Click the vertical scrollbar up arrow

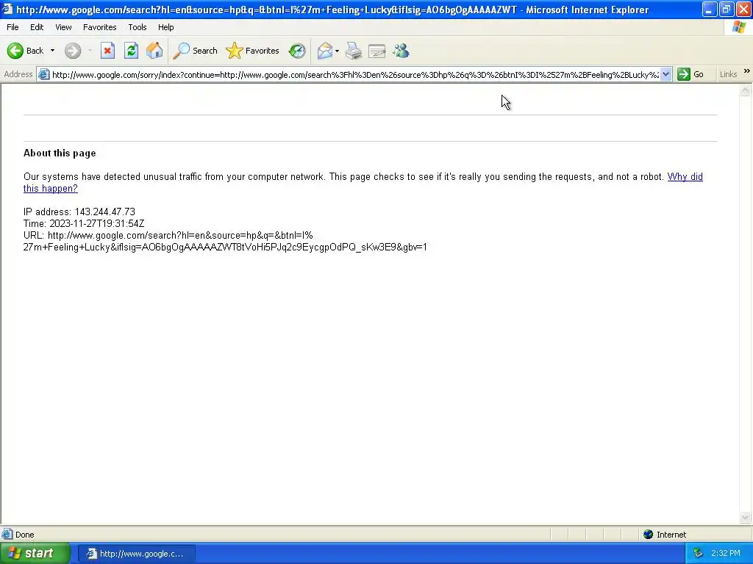click(746, 90)
